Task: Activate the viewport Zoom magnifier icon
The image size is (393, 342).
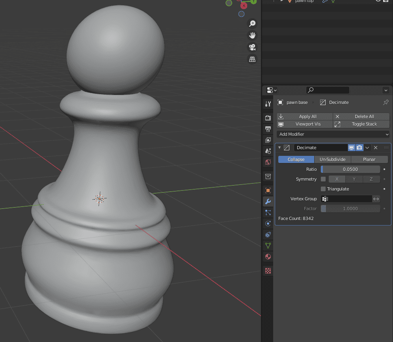Action: 252,23
